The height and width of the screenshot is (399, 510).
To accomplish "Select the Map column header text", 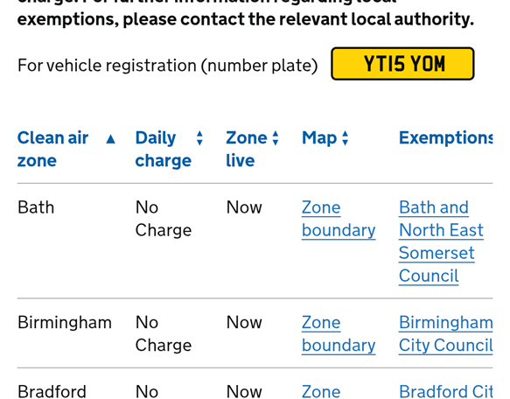I will [319, 138].
